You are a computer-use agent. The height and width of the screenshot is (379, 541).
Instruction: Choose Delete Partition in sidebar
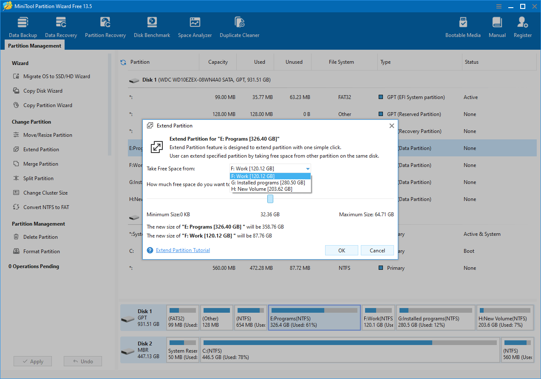(35, 237)
